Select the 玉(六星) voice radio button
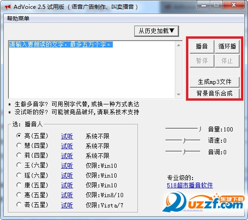 tap(19, 165)
